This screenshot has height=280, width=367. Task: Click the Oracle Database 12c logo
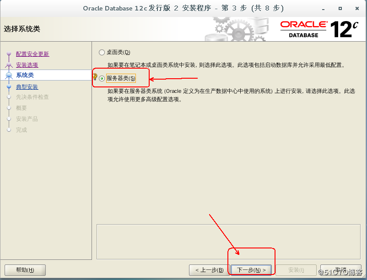click(x=319, y=29)
